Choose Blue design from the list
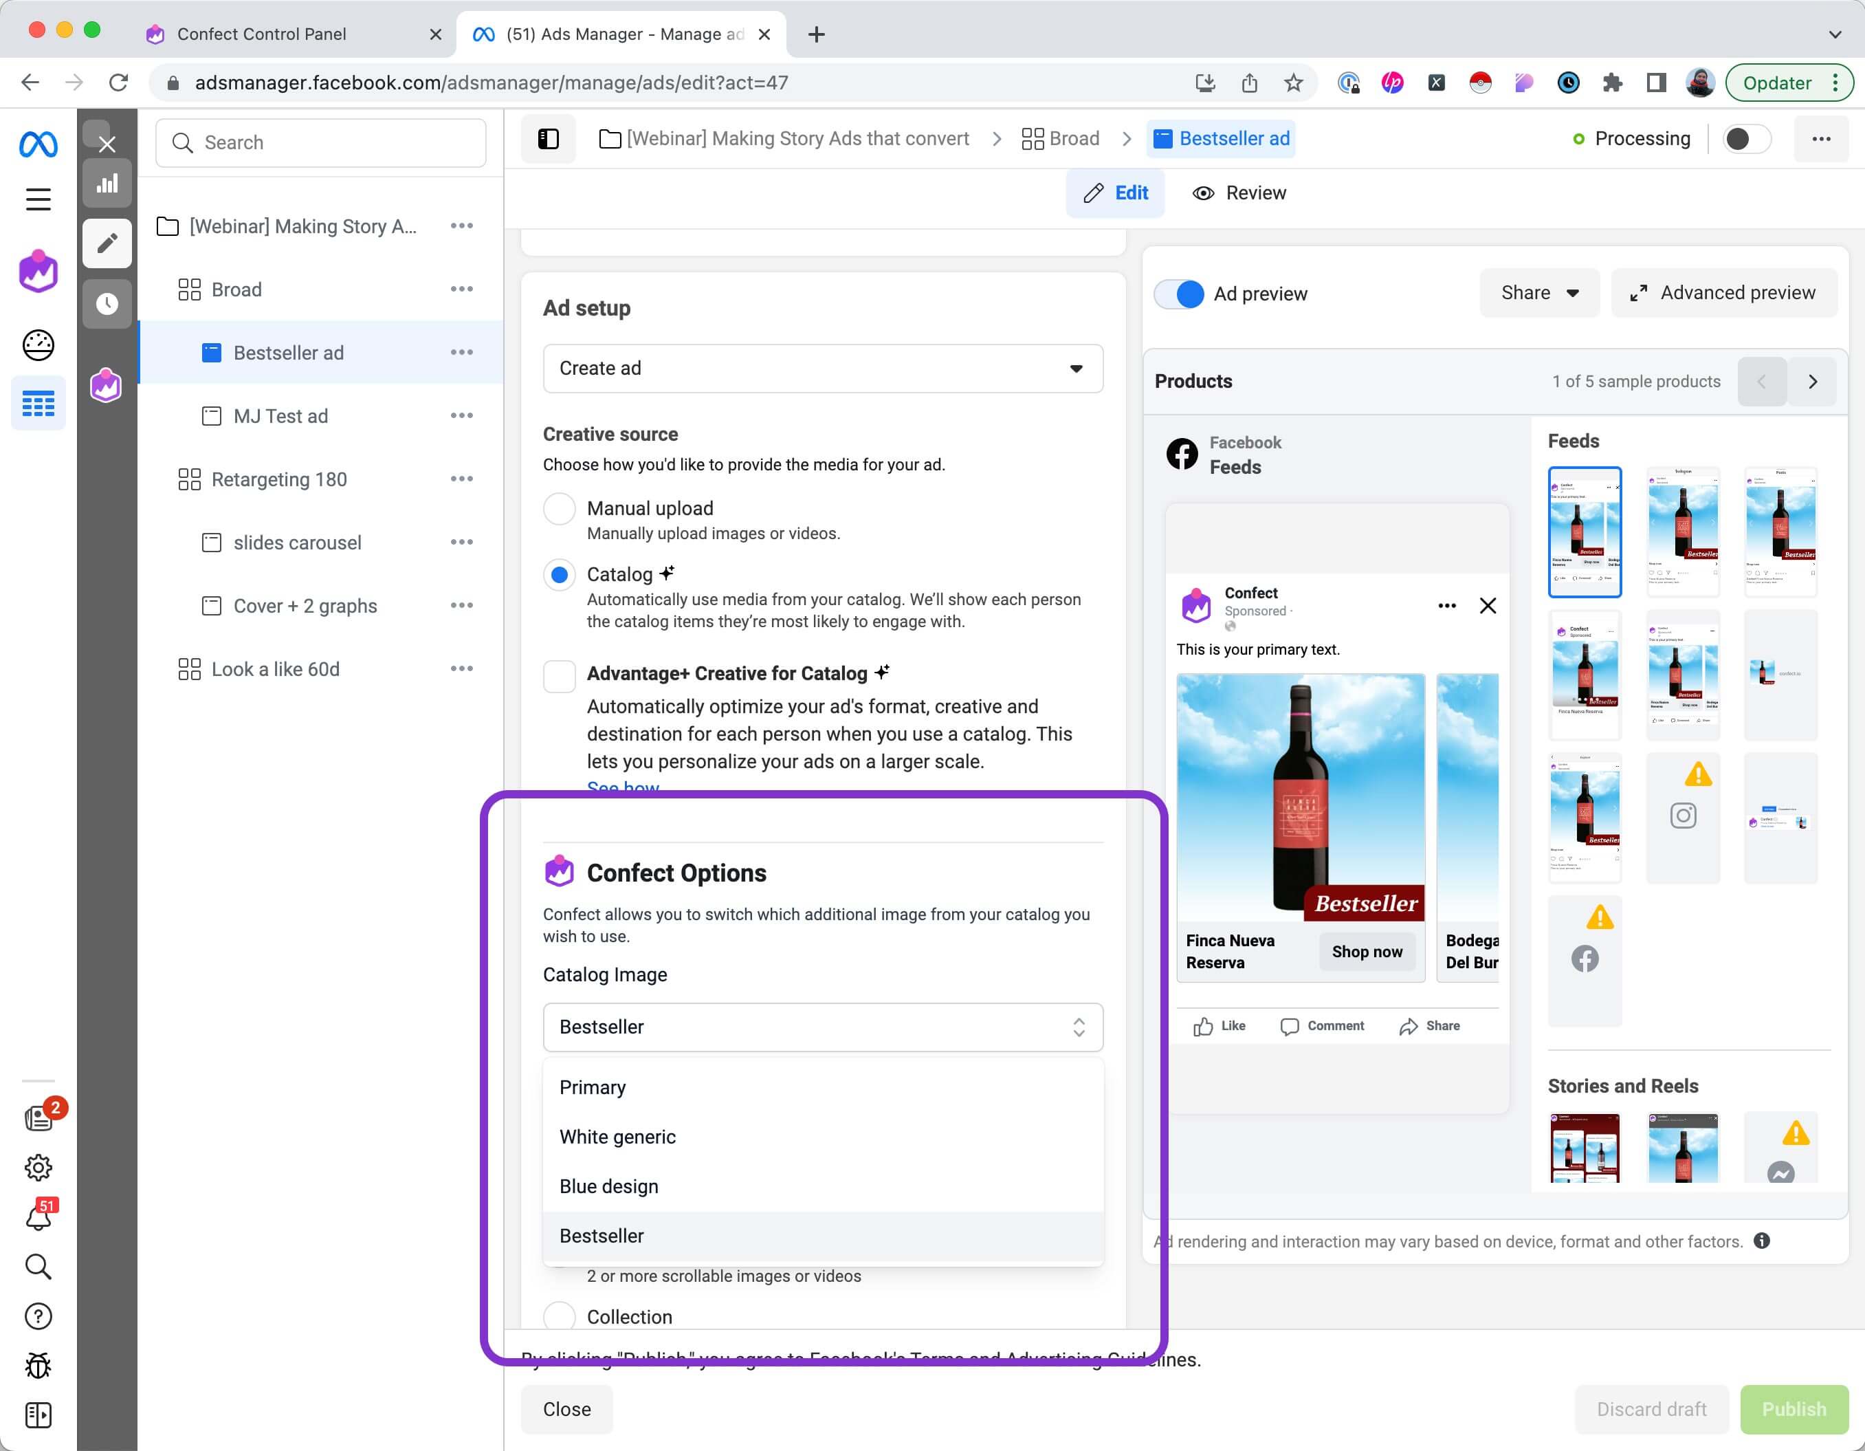Image resolution: width=1865 pixels, height=1451 pixels. click(x=823, y=1186)
